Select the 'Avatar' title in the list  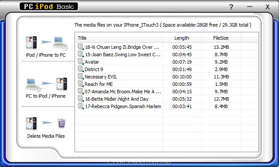click(92, 62)
